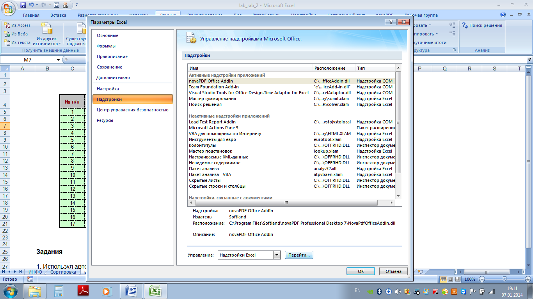This screenshot has width=533, height=299.
Task: Open Windows Start menu
Action: tap(10, 290)
